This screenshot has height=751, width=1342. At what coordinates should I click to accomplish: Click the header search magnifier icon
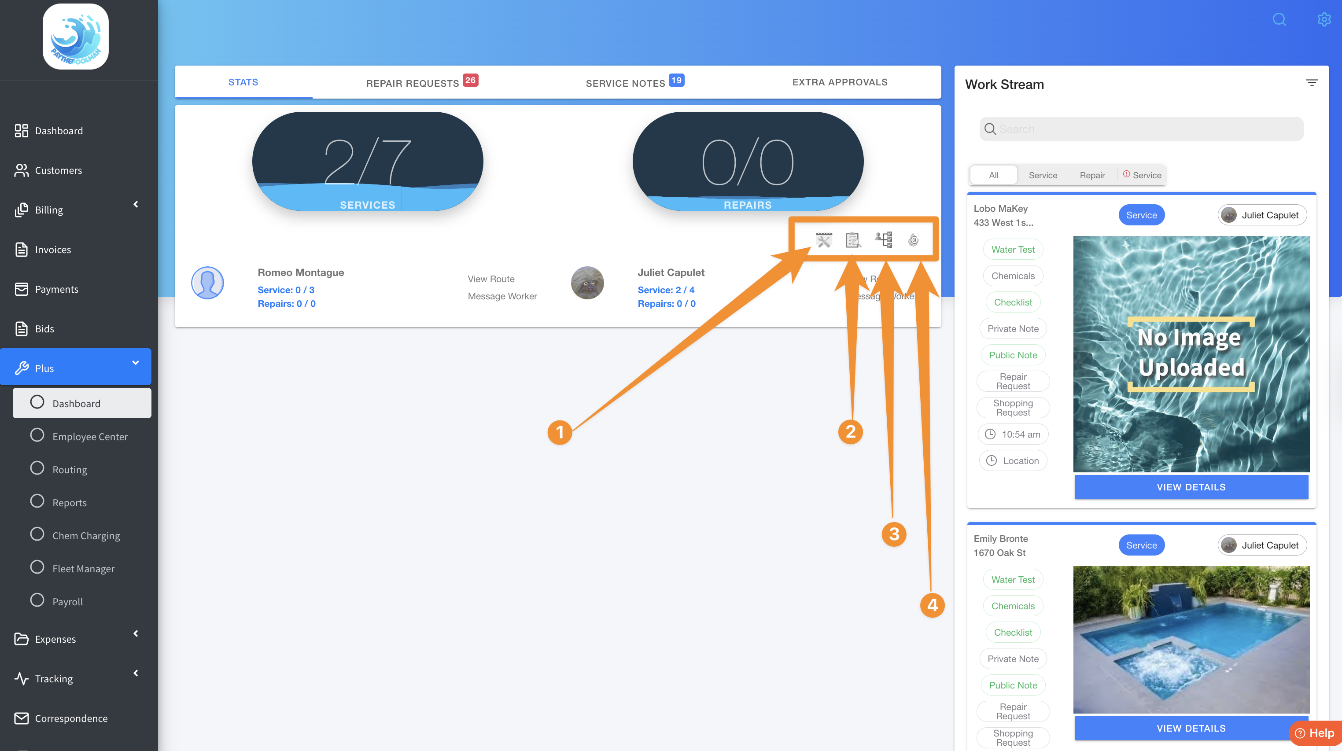pyautogui.click(x=1279, y=20)
